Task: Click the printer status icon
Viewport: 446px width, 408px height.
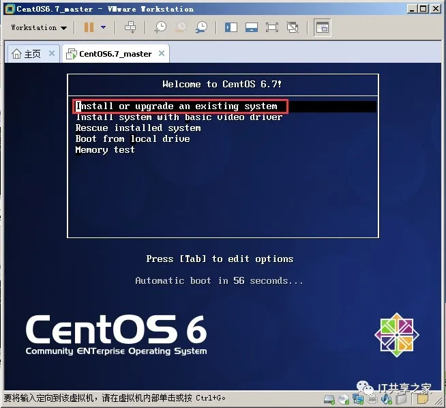Action: click(372, 399)
